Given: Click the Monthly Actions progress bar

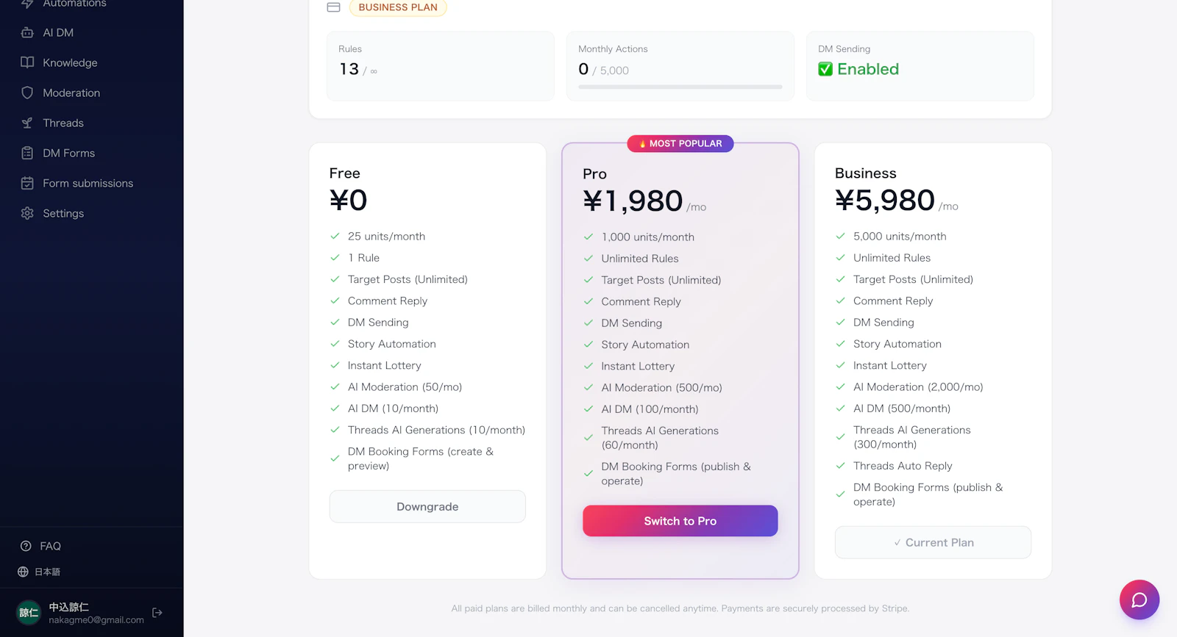Looking at the screenshot, I should [x=680, y=87].
